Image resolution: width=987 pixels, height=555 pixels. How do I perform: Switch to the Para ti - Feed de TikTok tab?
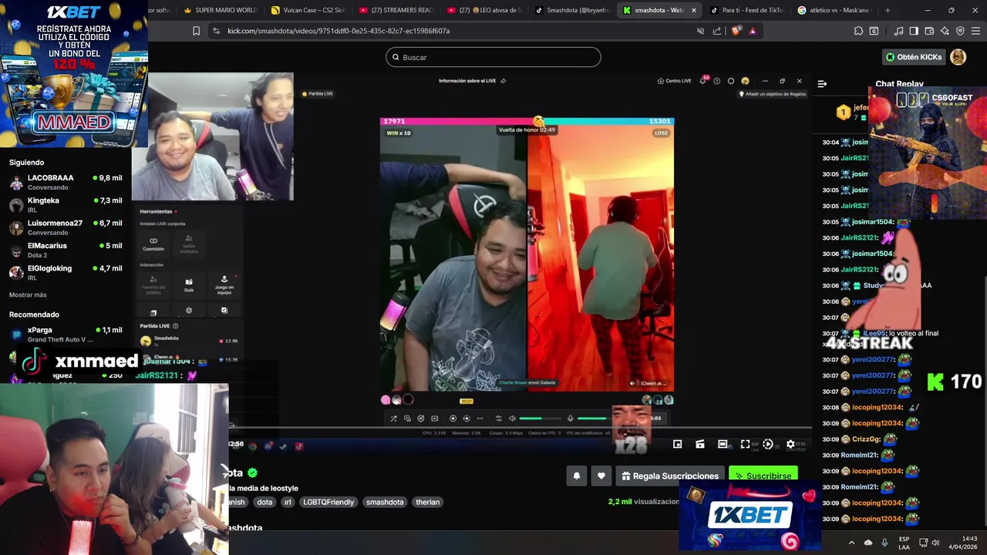coord(748,10)
